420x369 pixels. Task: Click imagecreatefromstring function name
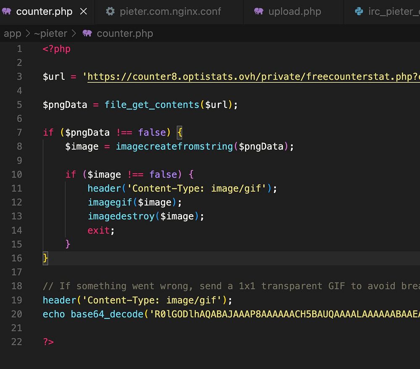[x=174, y=146]
